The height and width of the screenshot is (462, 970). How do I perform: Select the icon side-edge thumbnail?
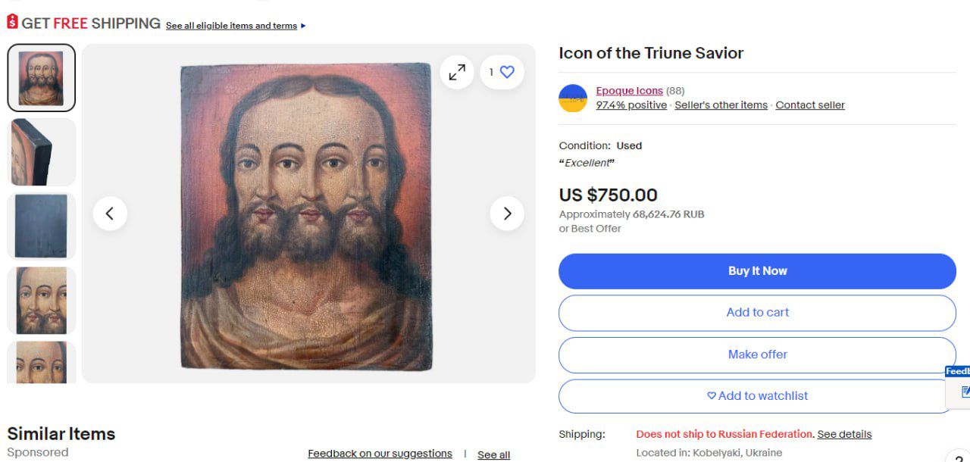click(x=42, y=152)
